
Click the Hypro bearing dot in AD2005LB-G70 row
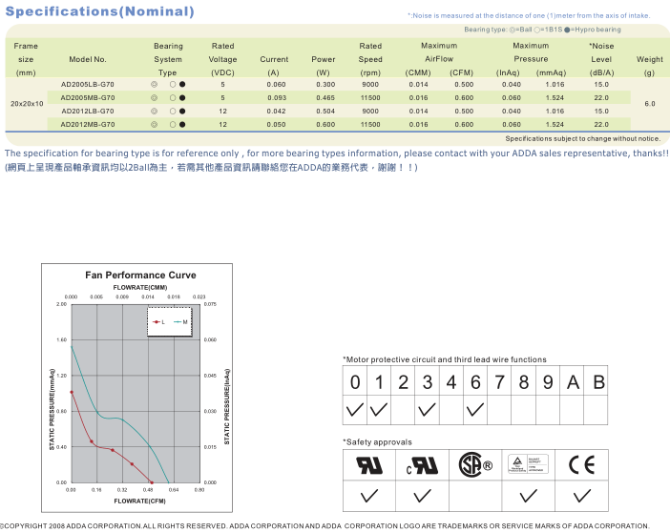coord(182,85)
